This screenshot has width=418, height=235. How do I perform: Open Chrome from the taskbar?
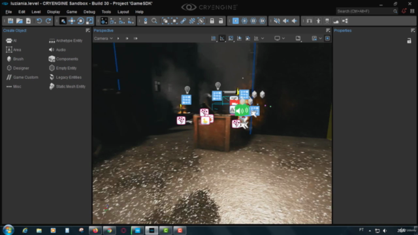click(109, 230)
